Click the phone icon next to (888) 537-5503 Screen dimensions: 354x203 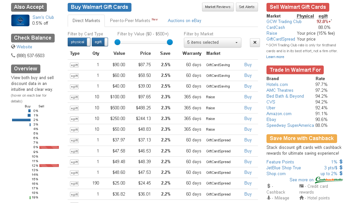coord(13,55)
